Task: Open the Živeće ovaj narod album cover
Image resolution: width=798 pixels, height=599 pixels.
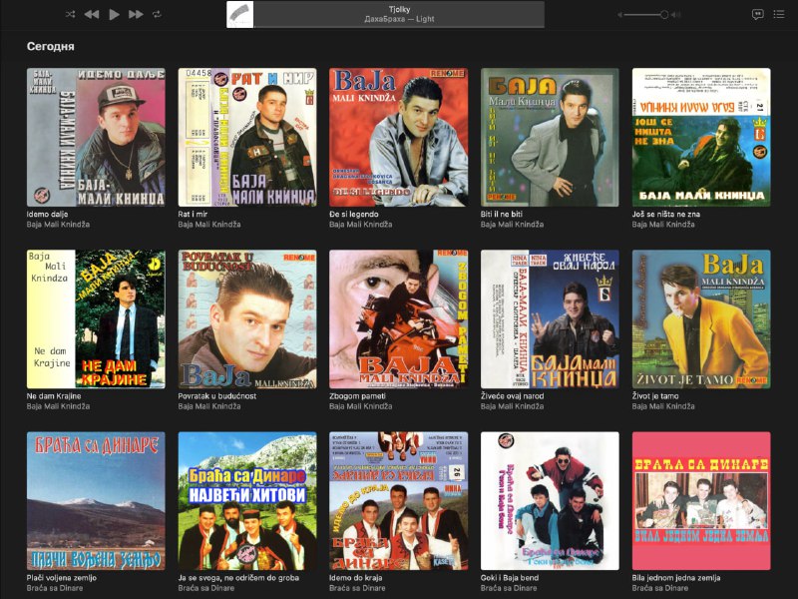Action: (551, 319)
